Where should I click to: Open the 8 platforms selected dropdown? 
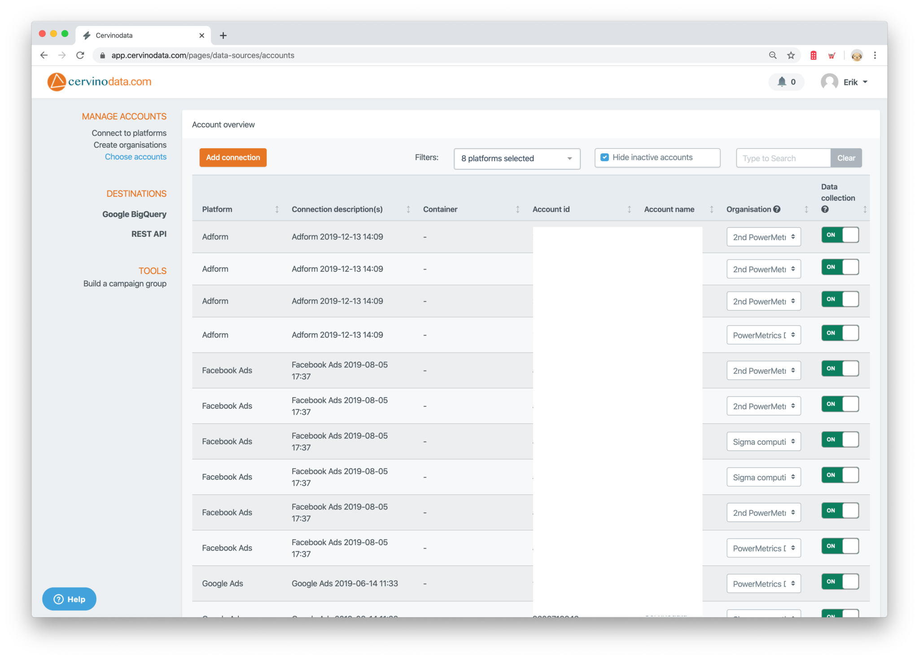(516, 158)
